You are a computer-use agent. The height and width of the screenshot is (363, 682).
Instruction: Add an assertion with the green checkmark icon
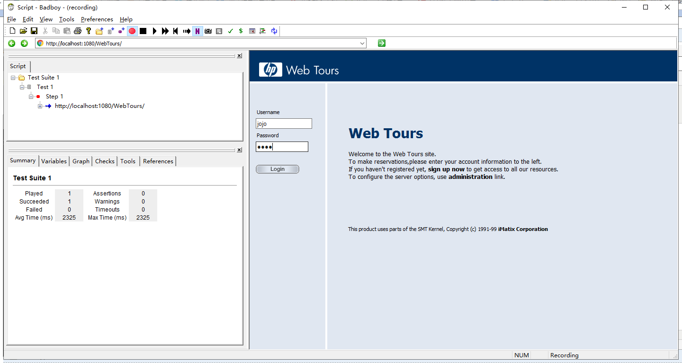230,31
